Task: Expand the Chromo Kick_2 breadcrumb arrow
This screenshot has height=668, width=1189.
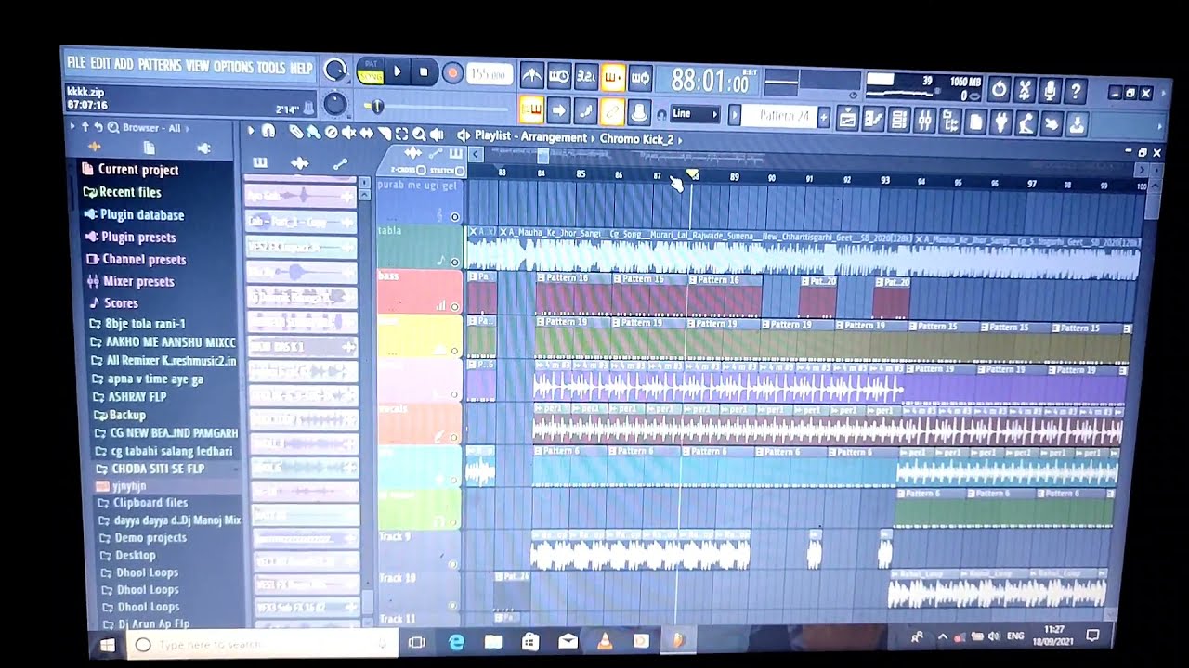Action: [x=680, y=140]
